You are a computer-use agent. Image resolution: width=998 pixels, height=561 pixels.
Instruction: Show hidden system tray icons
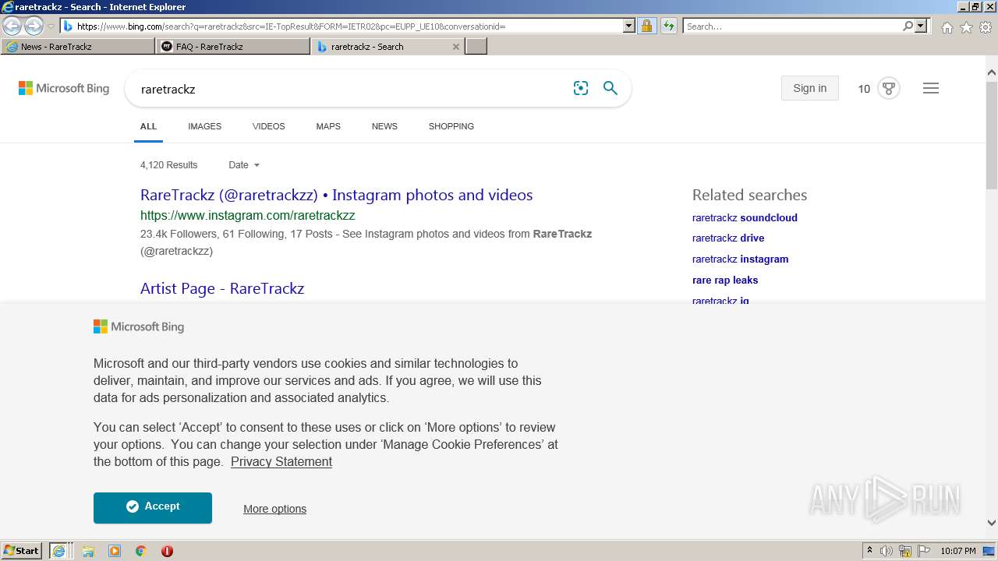click(x=869, y=551)
